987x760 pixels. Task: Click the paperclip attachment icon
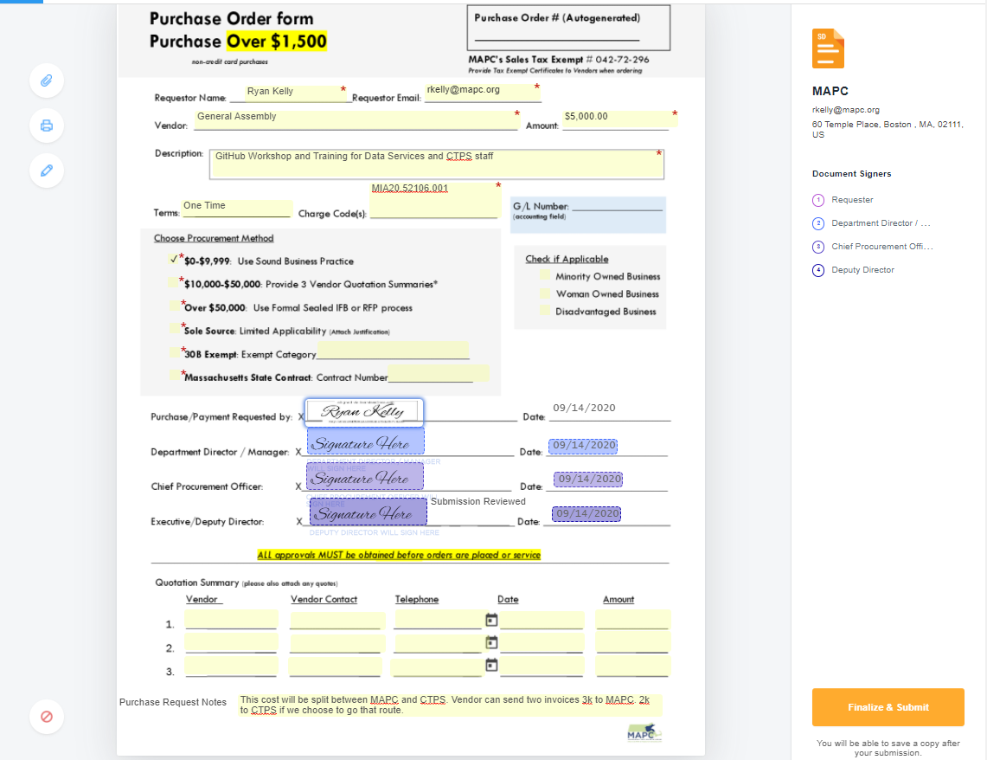47,81
